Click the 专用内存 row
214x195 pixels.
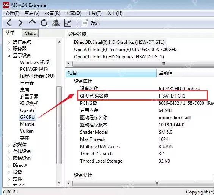pyautogui.click(x=126, y=110)
